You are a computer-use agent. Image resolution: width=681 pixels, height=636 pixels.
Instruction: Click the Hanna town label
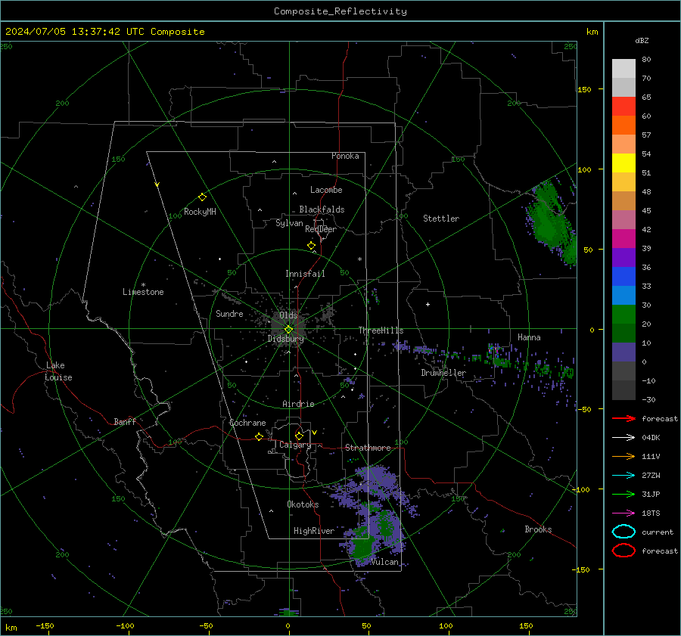[529, 337]
